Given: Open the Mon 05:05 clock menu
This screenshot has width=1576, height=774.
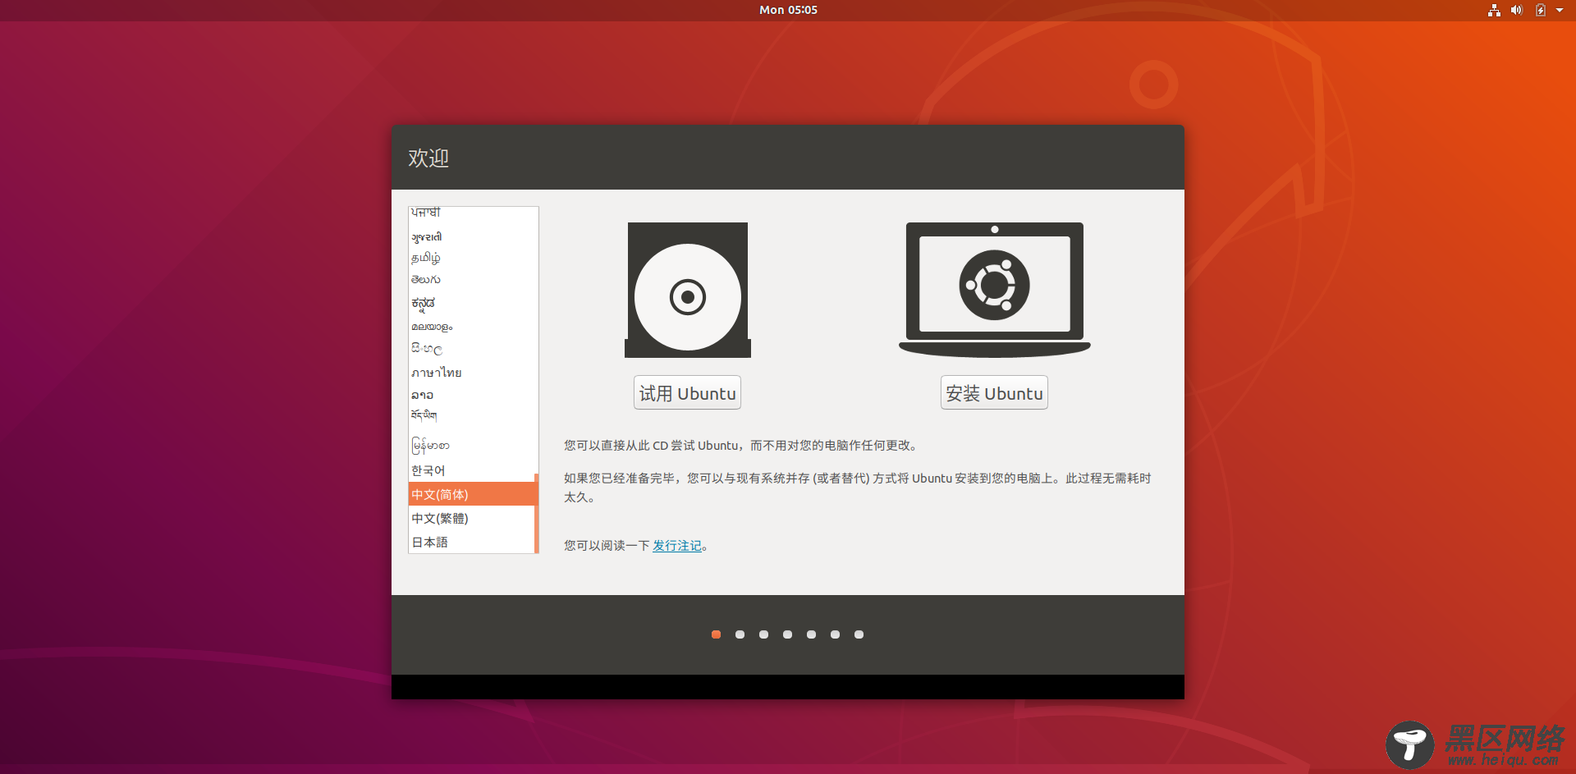Looking at the screenshot, I should click(x=788, y=10).
